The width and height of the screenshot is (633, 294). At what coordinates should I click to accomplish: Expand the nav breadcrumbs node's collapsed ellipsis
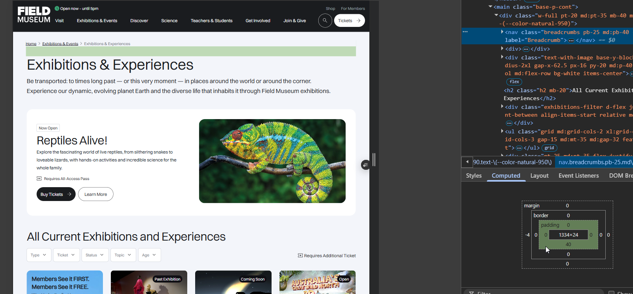571,40
